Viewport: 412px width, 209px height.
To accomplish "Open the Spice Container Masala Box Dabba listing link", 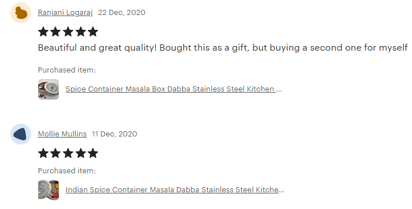I will click(x=174, y=89).
